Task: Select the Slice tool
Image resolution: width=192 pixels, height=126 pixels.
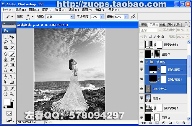Action: tap(12, 47)
